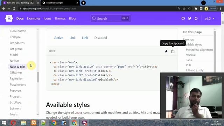The image size is (224, 126).
Task: Open the example in StackBlitz lightning icon
Action: click(x=166, y=51)
